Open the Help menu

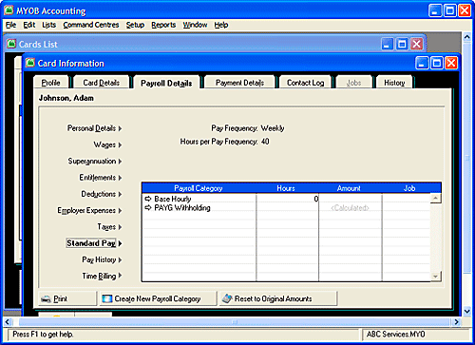pyautogui.click(x=221, y=25)
